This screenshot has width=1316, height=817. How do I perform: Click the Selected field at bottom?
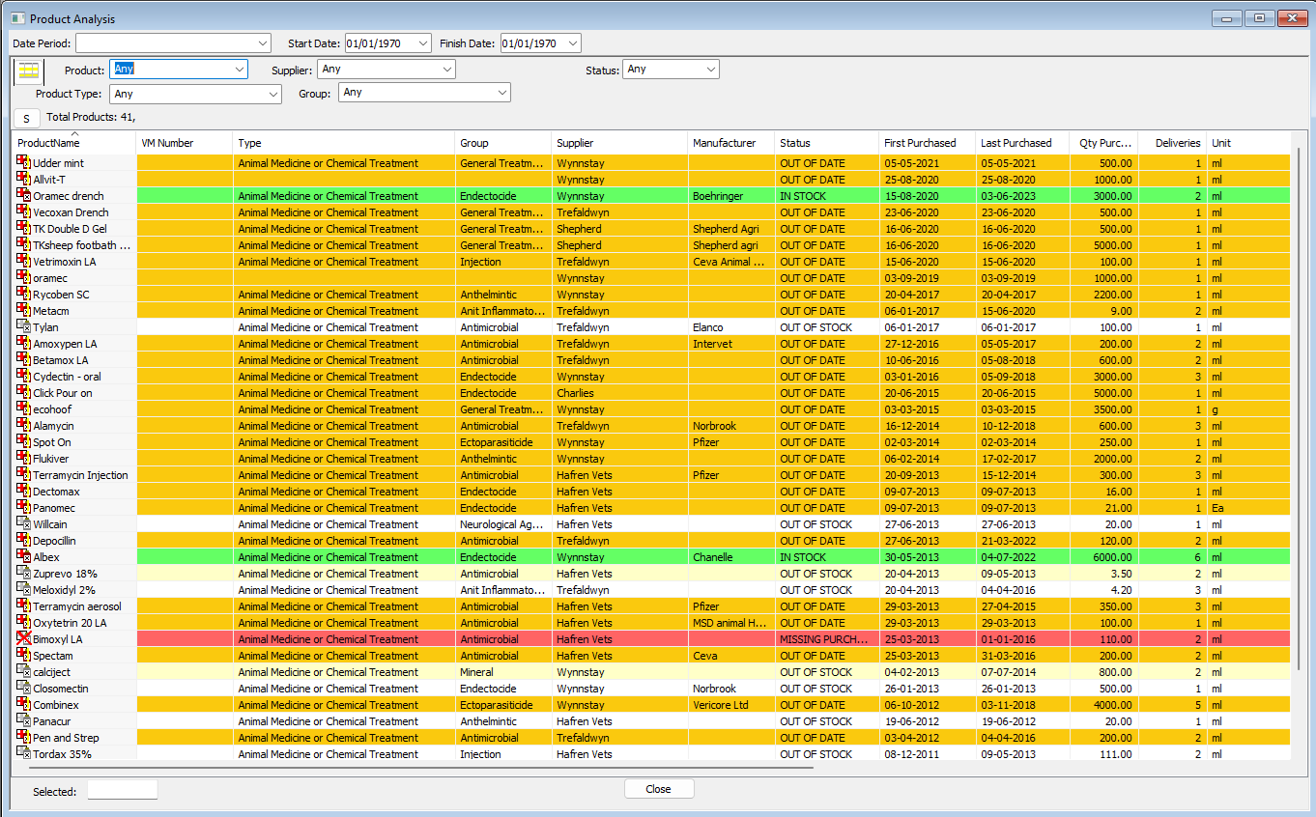[123, 790]
